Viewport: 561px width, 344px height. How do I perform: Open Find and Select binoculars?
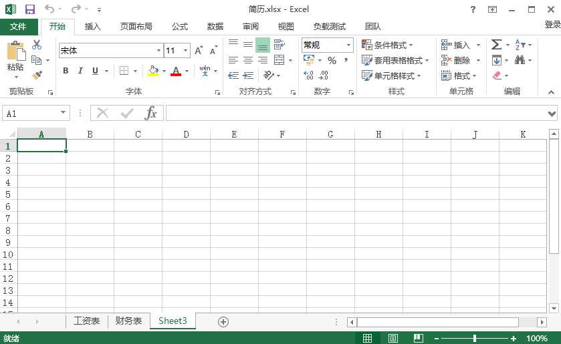520,59
